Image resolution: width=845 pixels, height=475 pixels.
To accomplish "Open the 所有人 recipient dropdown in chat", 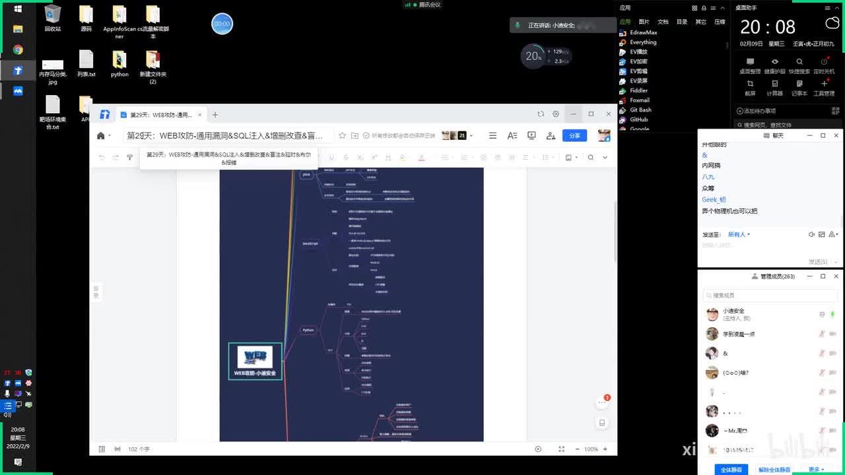I will [739, 234].
